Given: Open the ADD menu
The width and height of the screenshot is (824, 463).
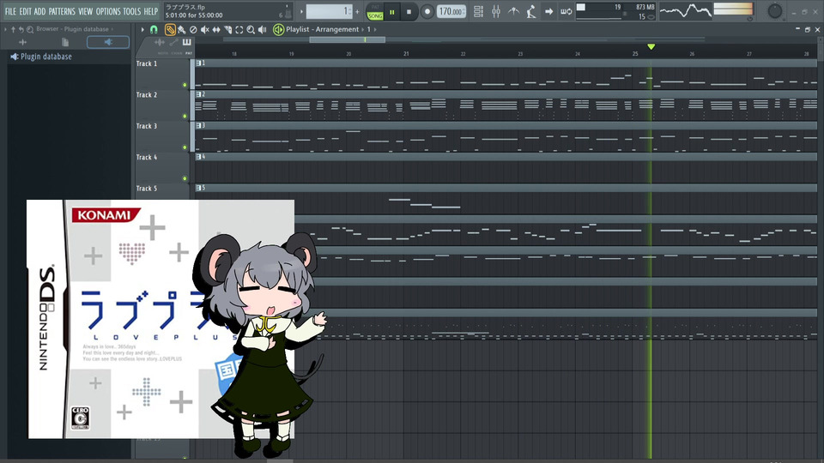Looking at the screenshot, I should coord(40,11).
